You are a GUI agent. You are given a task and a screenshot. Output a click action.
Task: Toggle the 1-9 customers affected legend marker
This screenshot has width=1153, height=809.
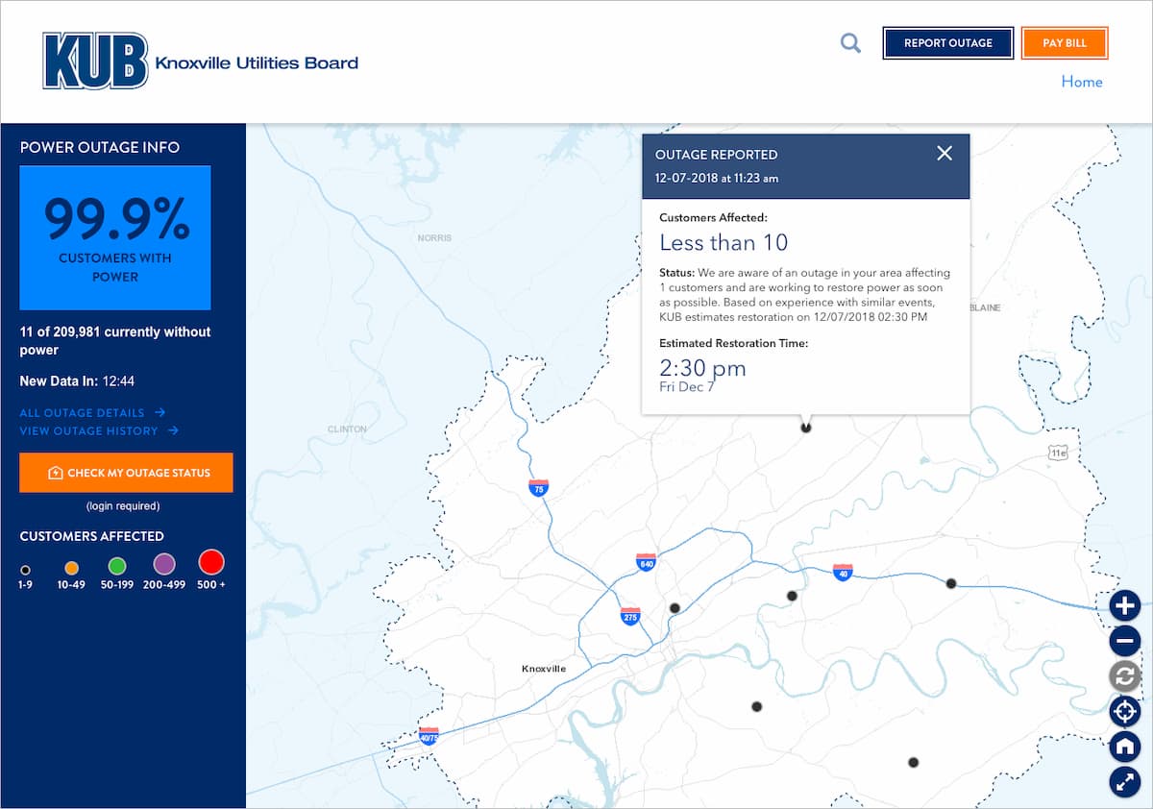tap(25, 563)
